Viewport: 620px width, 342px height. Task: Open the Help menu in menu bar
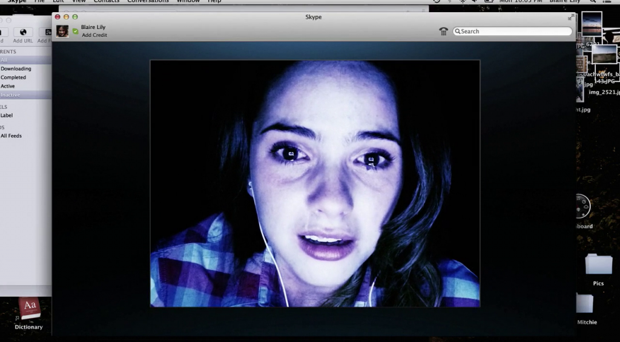[x=214, y=1]
